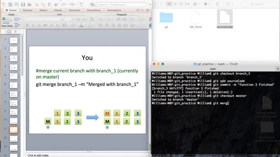Switch Finder to column view
The height and width of the screenshot is (157, 280).
(181, 4)
